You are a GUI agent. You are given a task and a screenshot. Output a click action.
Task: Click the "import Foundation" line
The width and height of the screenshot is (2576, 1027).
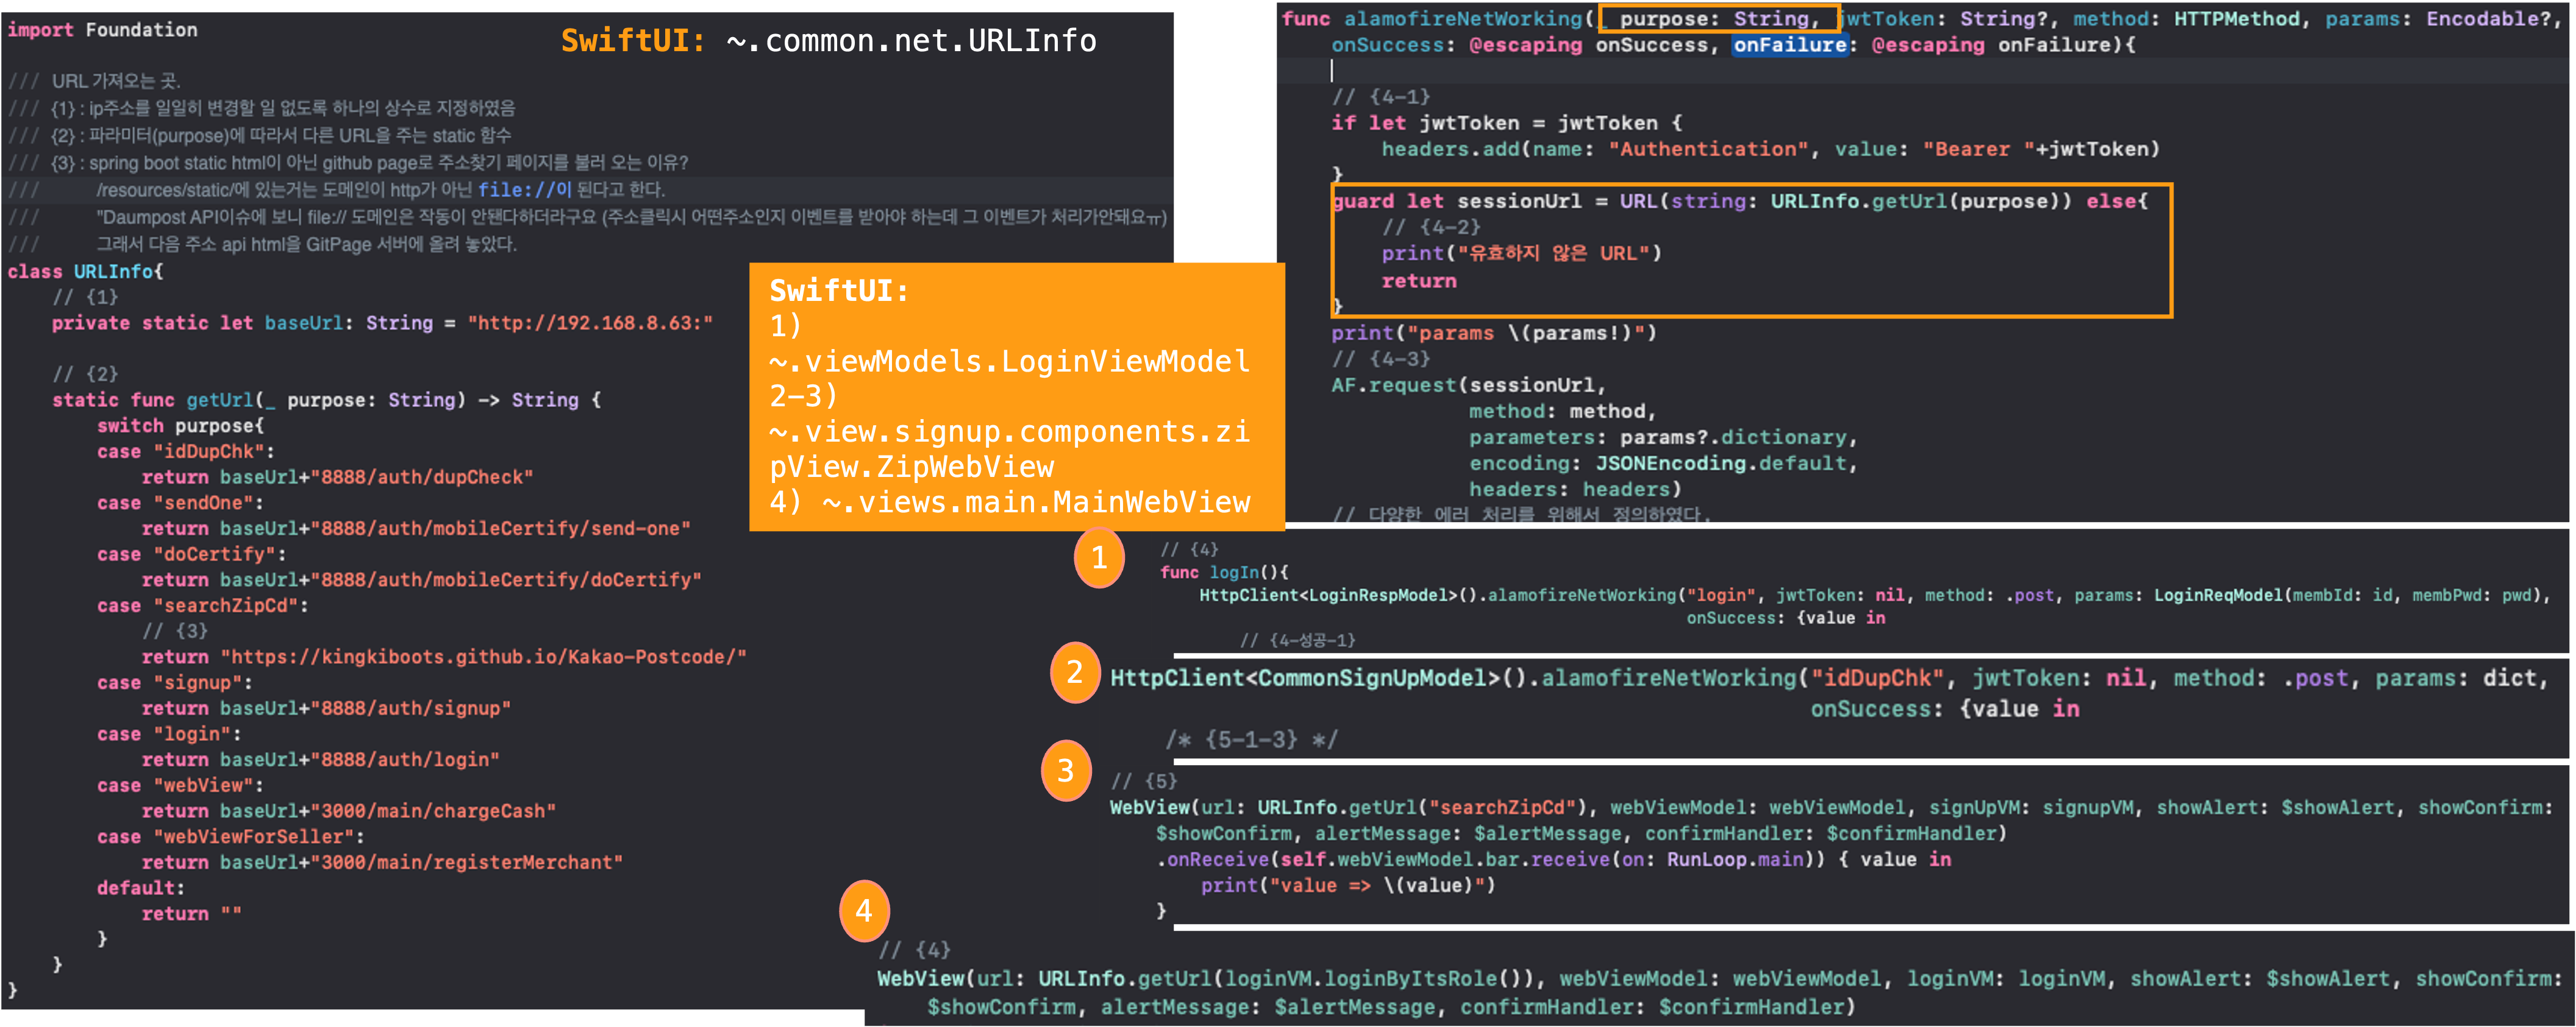(102, 30)
